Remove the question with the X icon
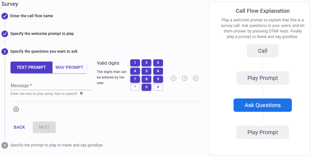311x157 pixels. click(196, 78)
